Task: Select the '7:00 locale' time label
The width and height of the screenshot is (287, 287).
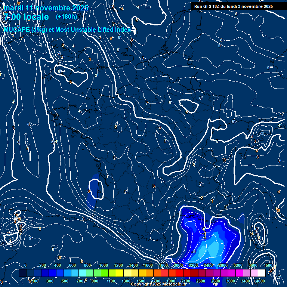Action: coord(27,17)
